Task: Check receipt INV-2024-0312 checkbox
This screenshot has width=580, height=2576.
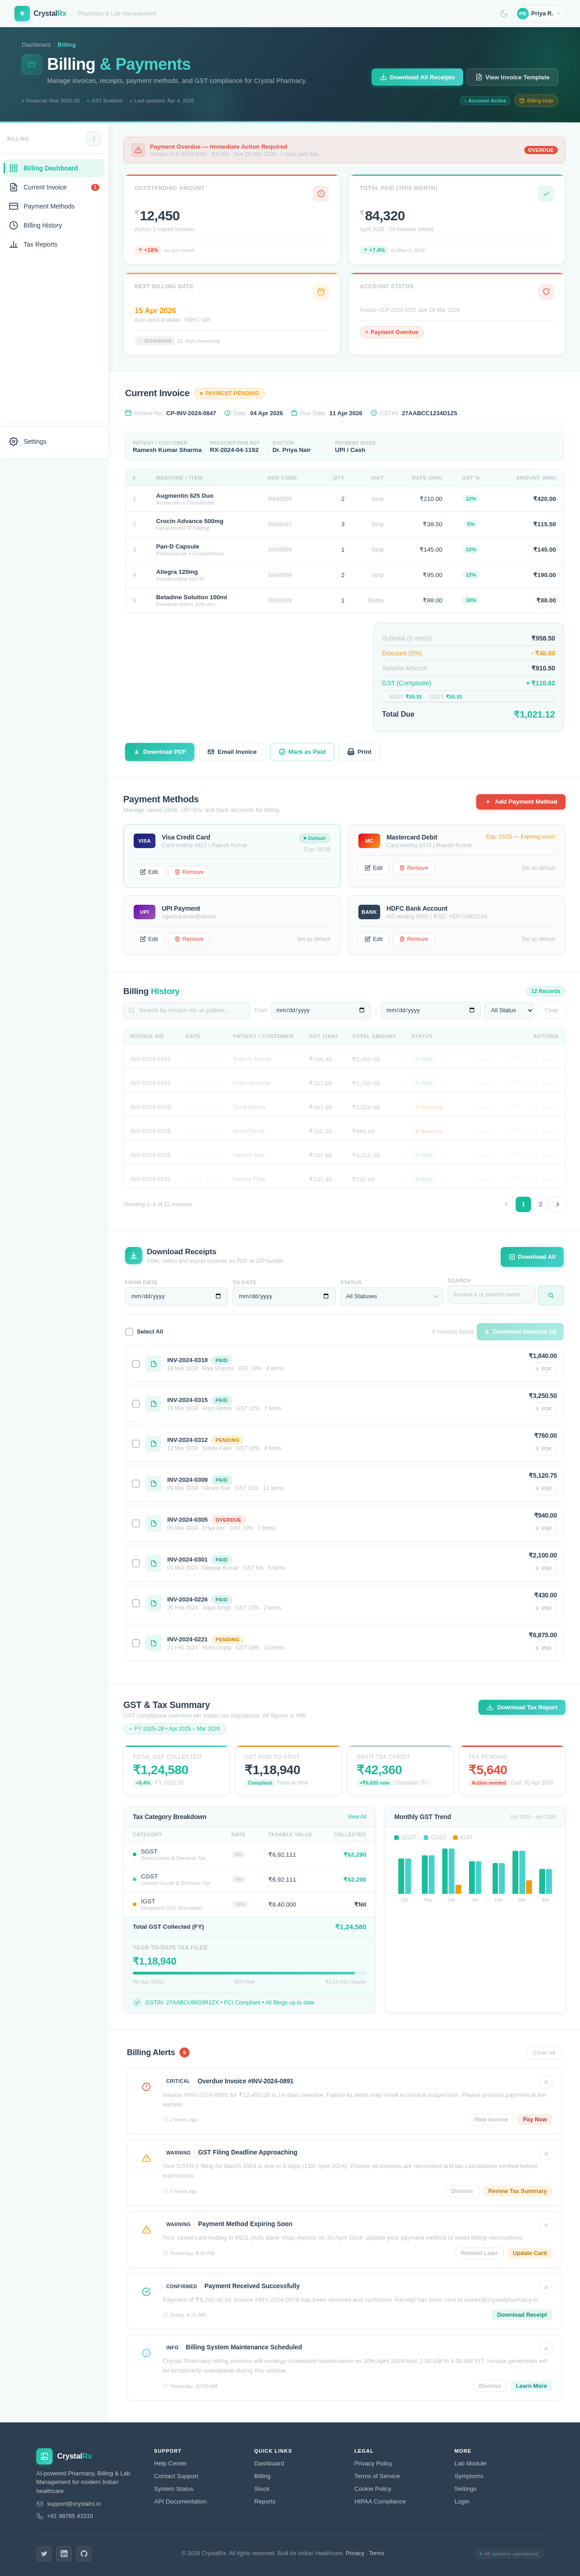Action: pyautogui.click(x=136, y=1444)
